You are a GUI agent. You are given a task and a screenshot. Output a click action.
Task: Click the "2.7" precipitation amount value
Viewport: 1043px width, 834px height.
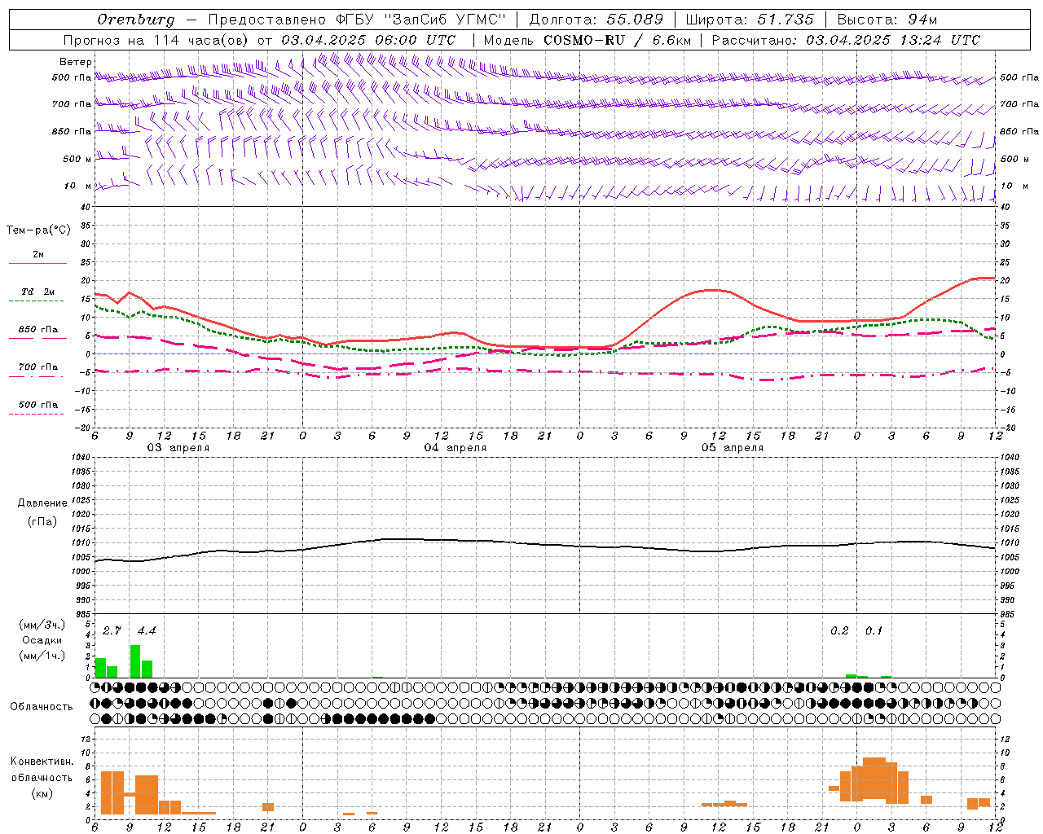[x=112, y=631]
